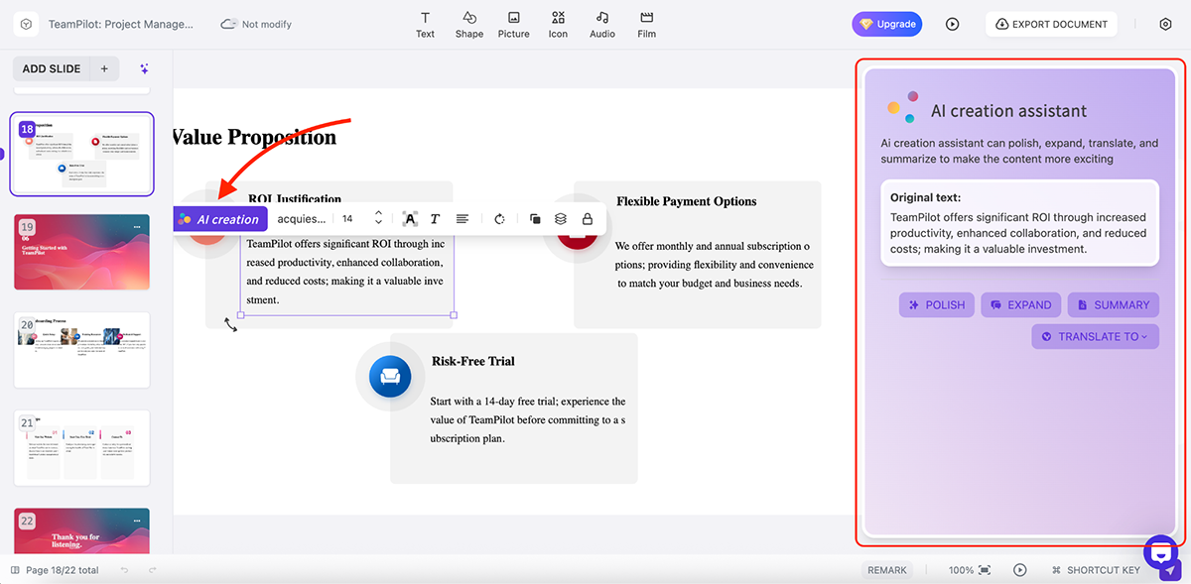
Task: Insert a Picture
Action: [x=513, y=24]
